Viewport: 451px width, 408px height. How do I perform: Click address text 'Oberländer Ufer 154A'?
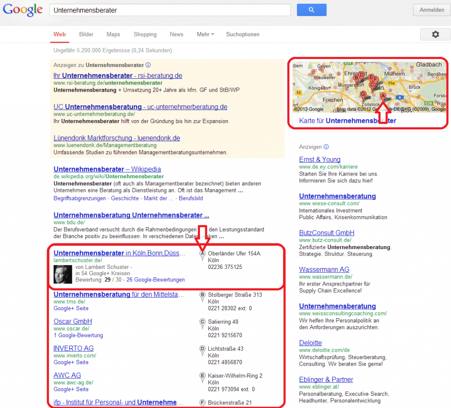tap(234, 254)
